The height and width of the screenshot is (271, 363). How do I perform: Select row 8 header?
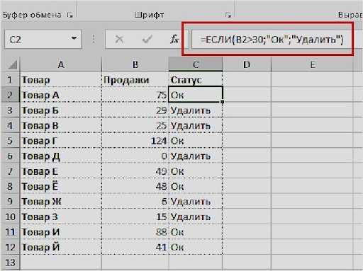click(x=10, y=186)
